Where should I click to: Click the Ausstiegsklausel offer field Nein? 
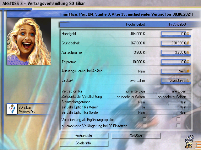coord(174,71)
